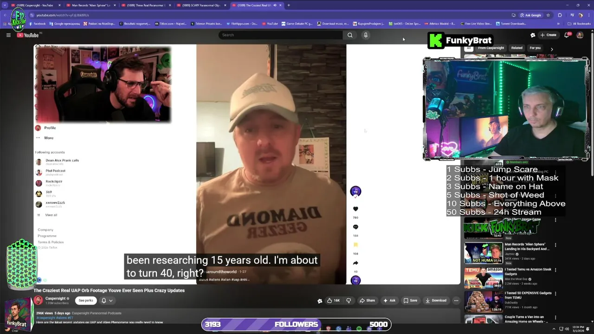This screenshot has width=594, height=334.
Task: Share the video
Action: click(x=367, y=301)
